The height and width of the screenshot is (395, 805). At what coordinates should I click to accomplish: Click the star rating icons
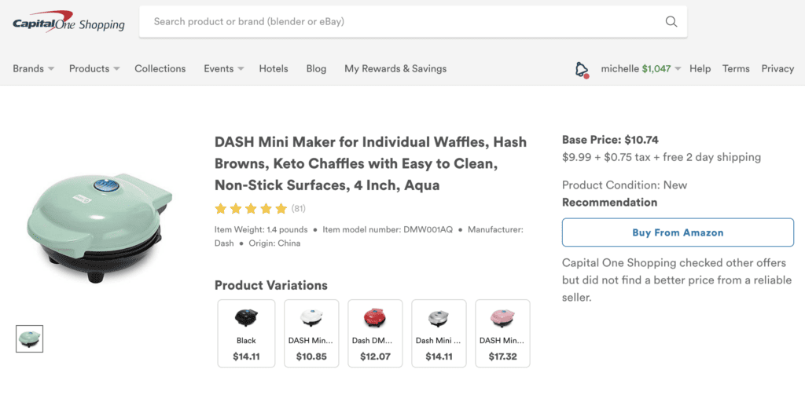[x=251, y=209]
